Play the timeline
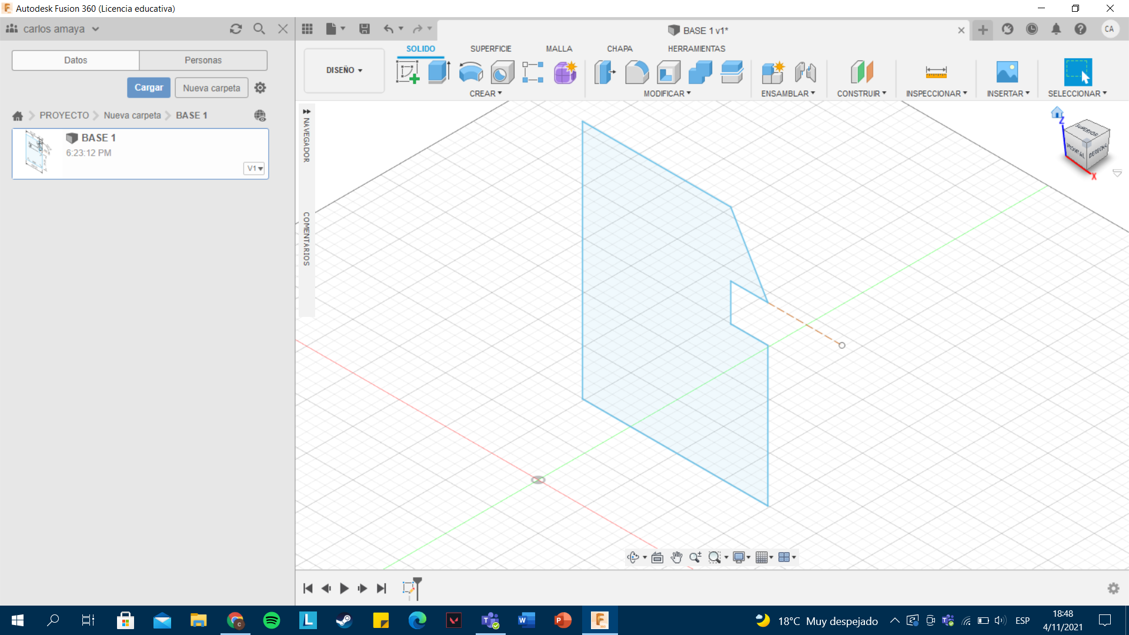This screenshot has width=1129, height=635. [344, 588]
